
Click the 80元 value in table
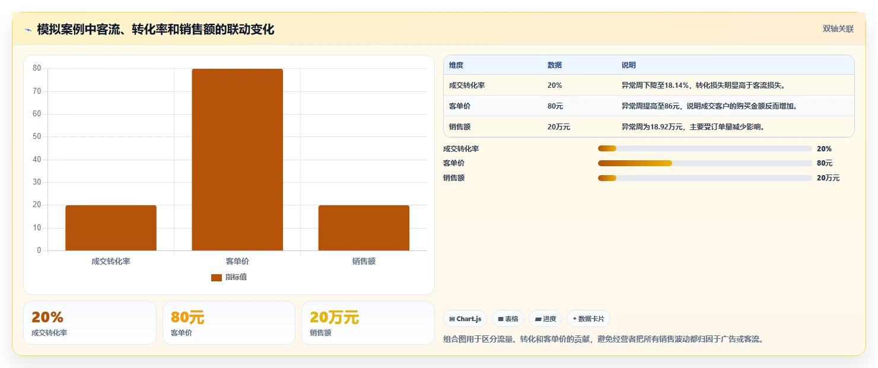pos(555,106)
